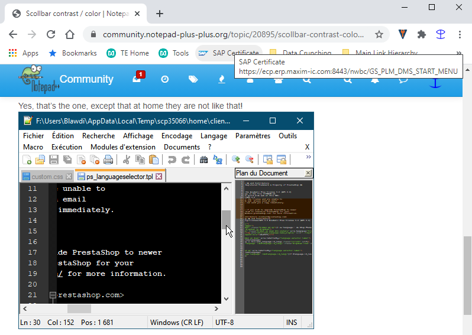Viewport: 472px width, 335px height.
Task: Click the Save floppy icon in Notepad++ toolbar
Action: (54, 160)
